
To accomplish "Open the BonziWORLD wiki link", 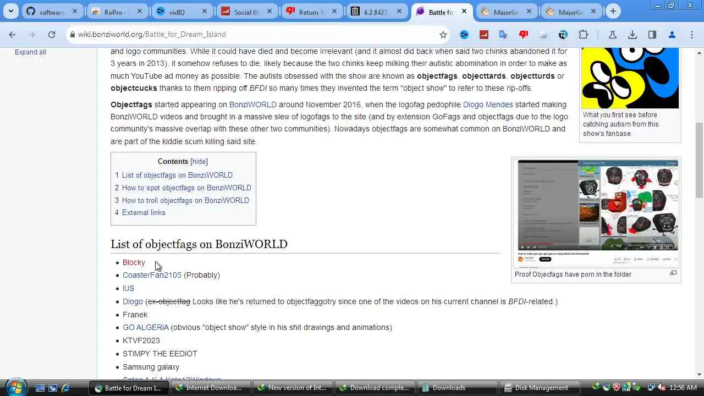I will coord(253,105).
